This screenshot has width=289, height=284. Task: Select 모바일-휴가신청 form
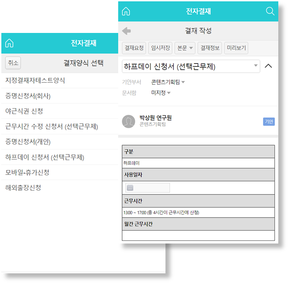[60, 172]
